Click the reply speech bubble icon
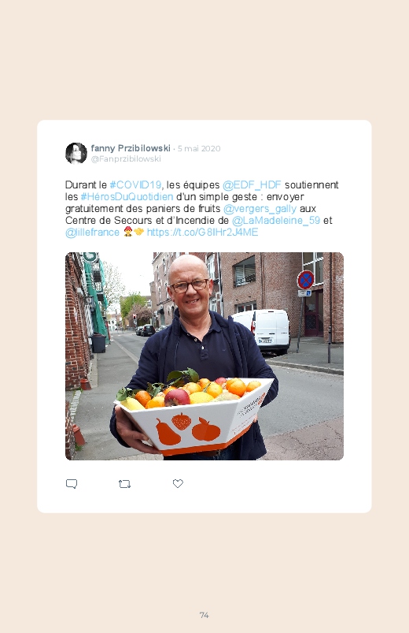 72,484
